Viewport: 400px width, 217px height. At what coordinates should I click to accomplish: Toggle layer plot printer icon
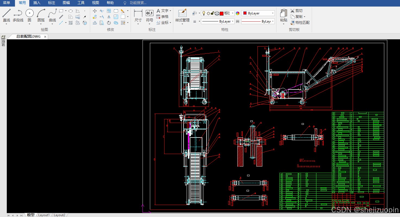[217, 13]
